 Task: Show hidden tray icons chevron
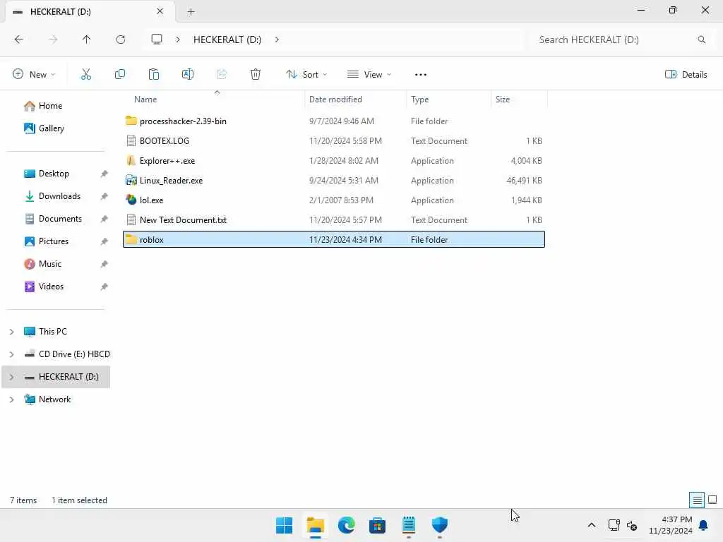(592, 525)
